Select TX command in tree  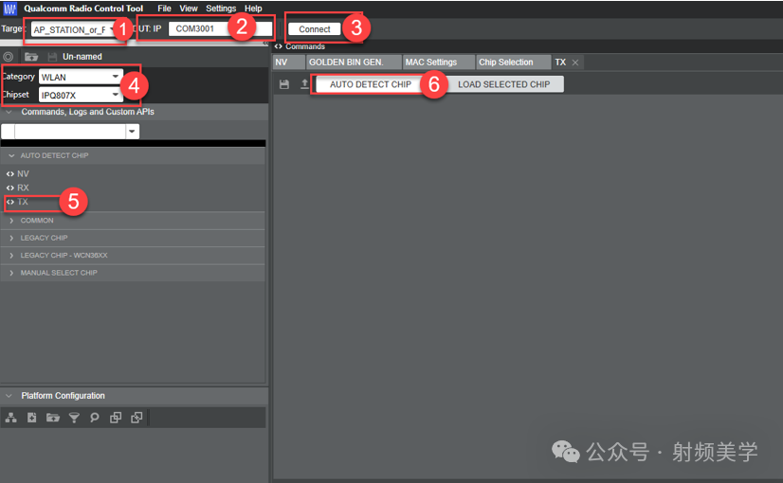[23, 202]
